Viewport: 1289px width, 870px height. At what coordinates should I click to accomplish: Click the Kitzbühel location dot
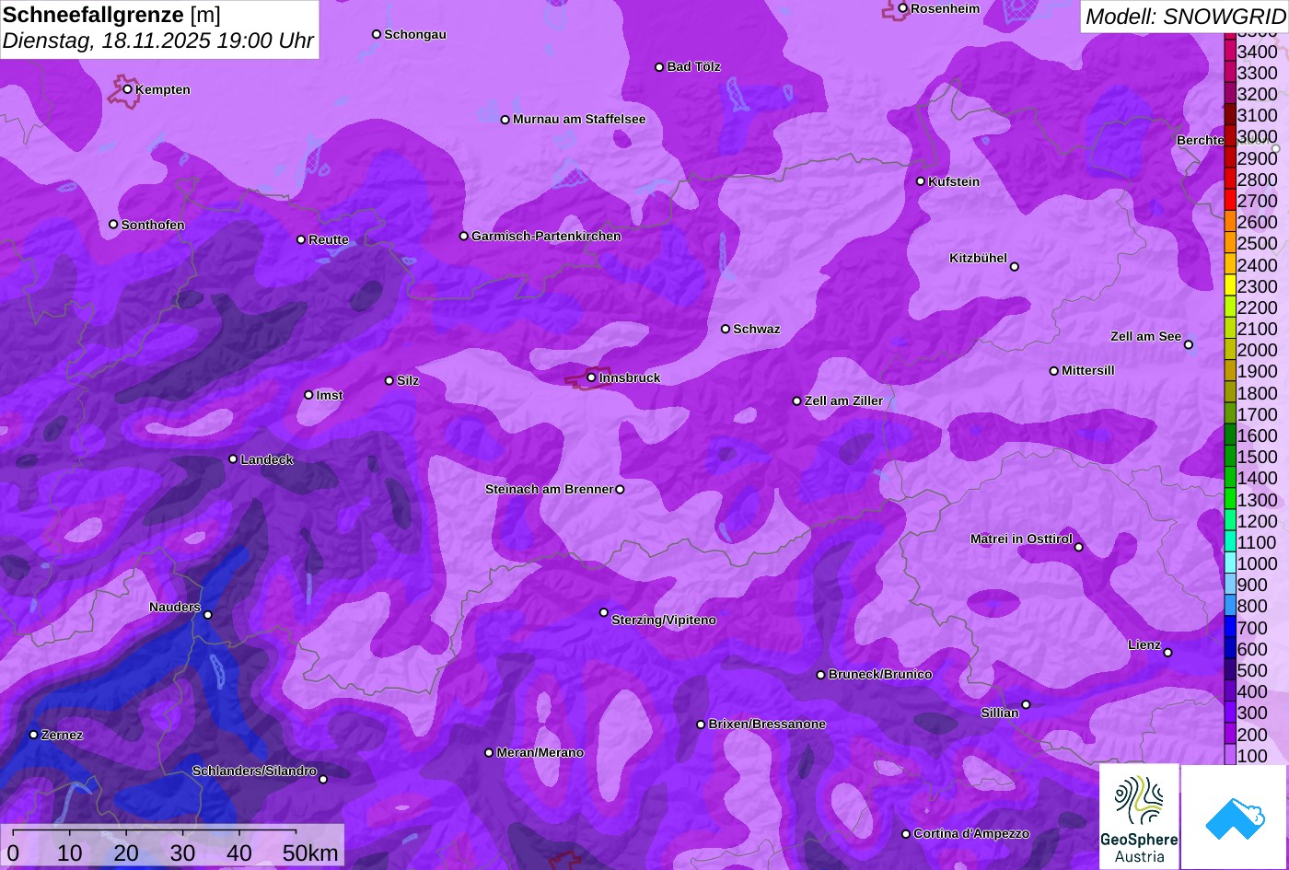[1015, 267]
